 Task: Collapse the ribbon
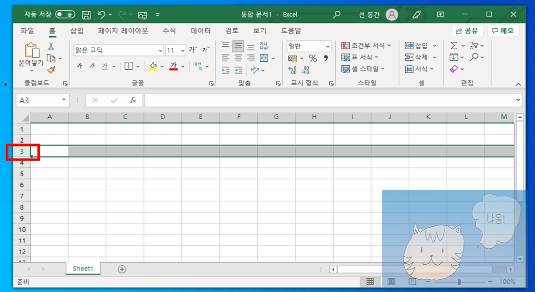coord(518,84)
